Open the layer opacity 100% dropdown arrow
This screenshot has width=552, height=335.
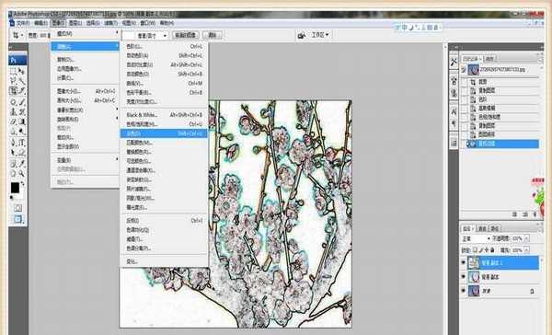click(x=526, y=239)
